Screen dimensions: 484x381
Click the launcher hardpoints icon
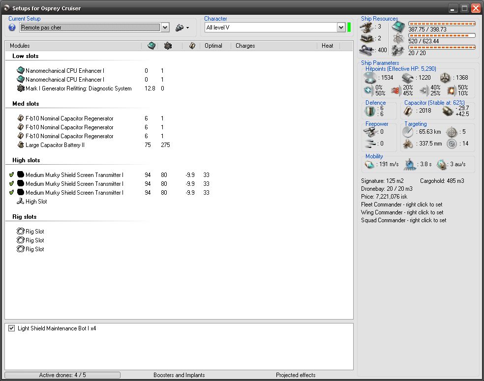coord(366,38)
